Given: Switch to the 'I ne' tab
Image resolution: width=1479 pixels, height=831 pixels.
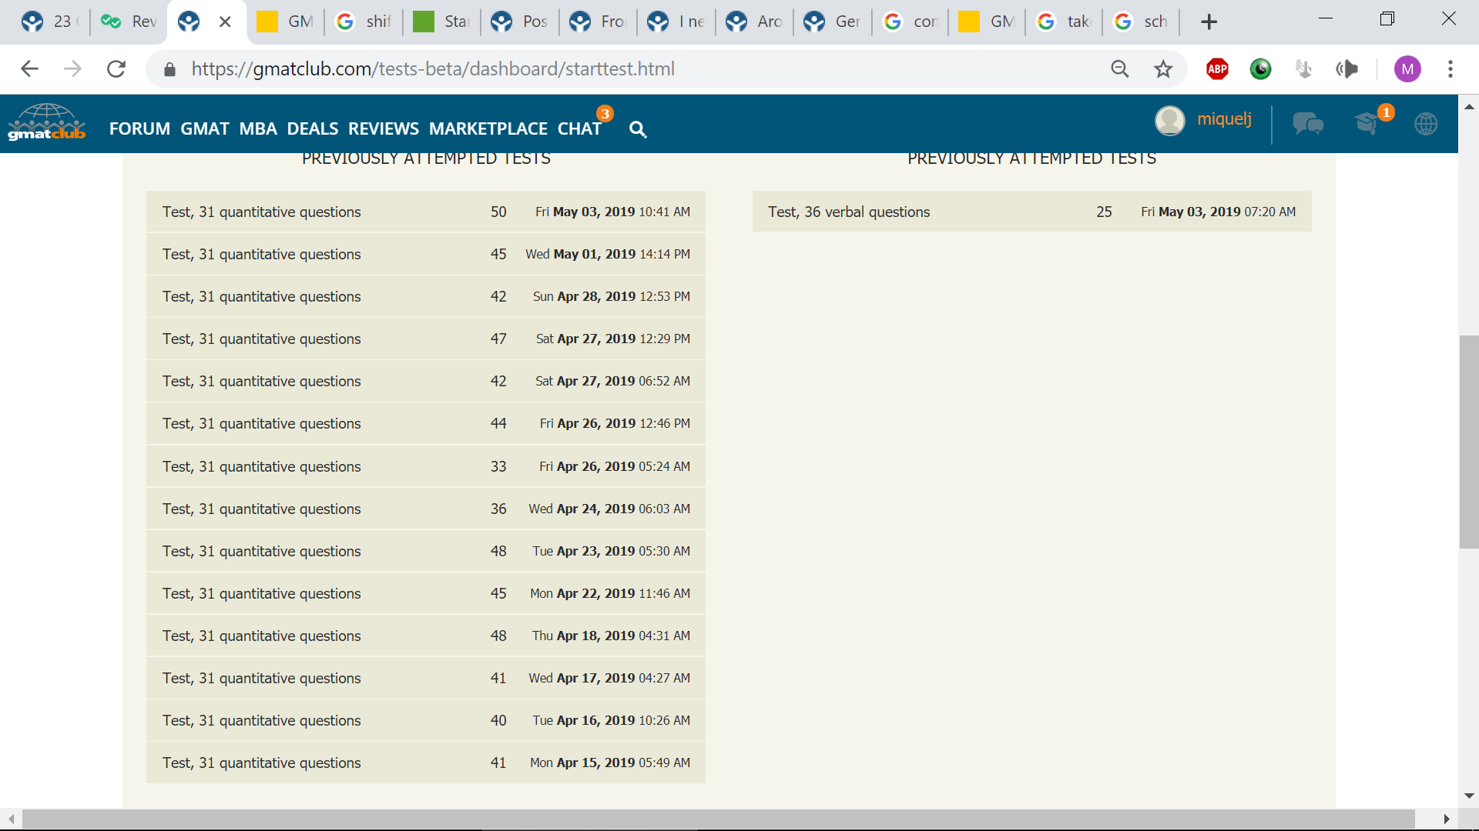Looking at the screenshot, I should point(676,22).
